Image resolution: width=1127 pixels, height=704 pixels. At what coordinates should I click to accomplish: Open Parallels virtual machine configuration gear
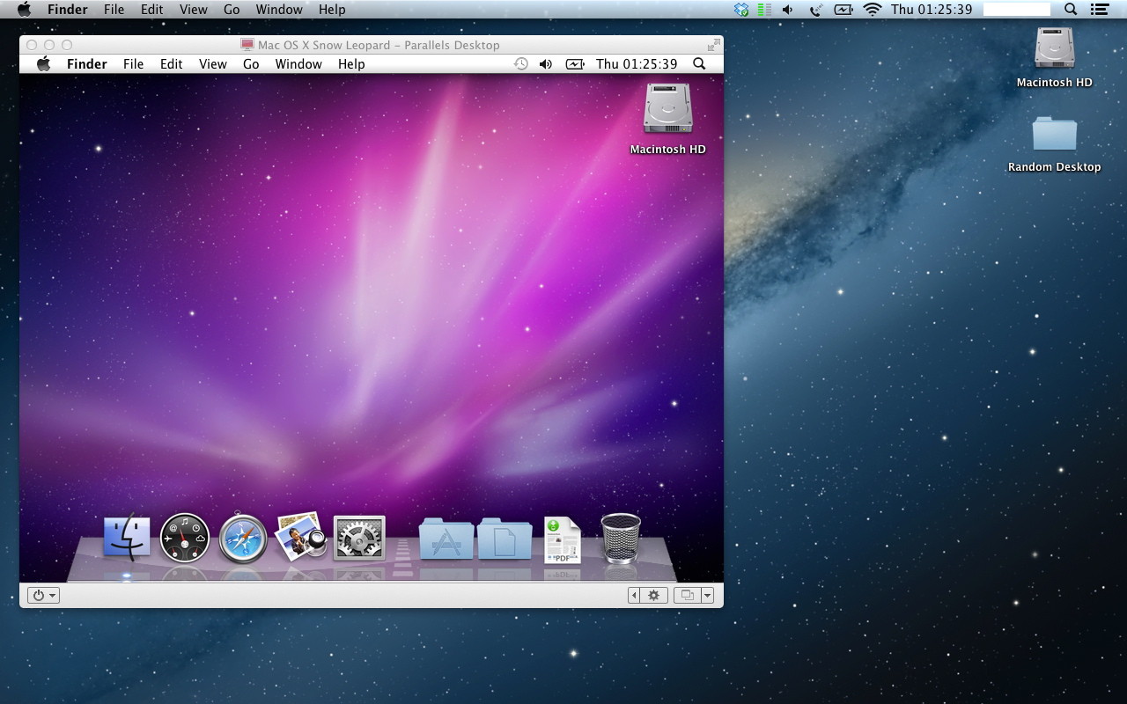tap(653, 596)
